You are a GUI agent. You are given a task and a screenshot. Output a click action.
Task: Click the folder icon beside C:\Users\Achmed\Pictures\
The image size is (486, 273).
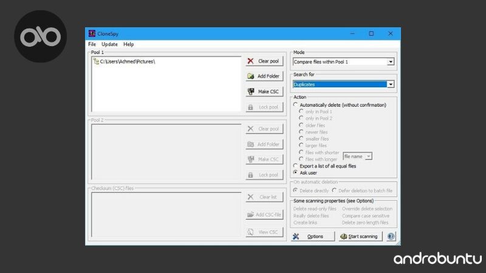tap(96, 62)
